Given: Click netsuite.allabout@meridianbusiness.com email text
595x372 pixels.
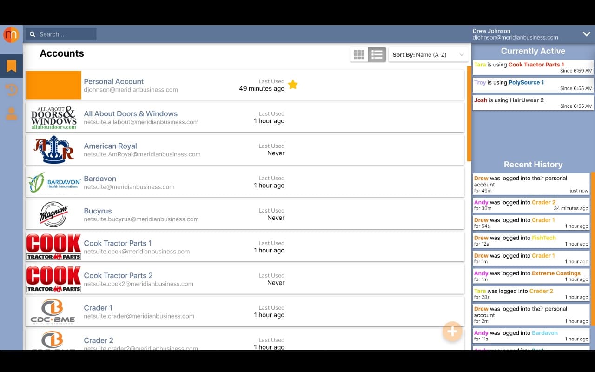Looking at the screenshot, I should 141,122.
